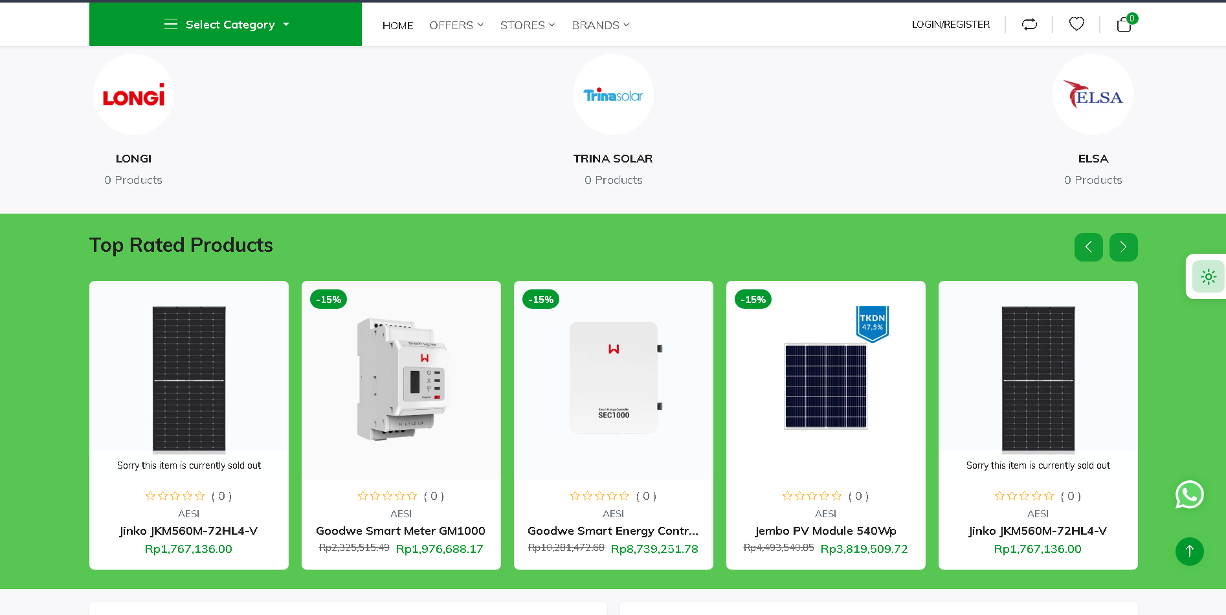Screen dimensions: 1226x615
Task: Click the ELSA brand logo
Action: click(x=1093, y=95)
